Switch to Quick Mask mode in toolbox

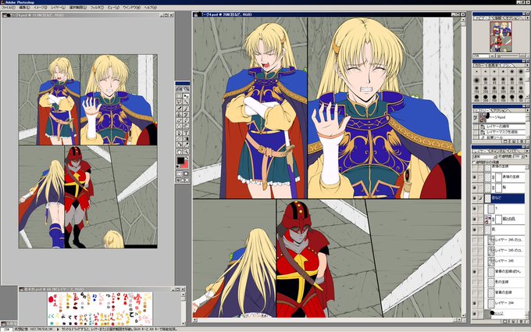coord(187,173)
